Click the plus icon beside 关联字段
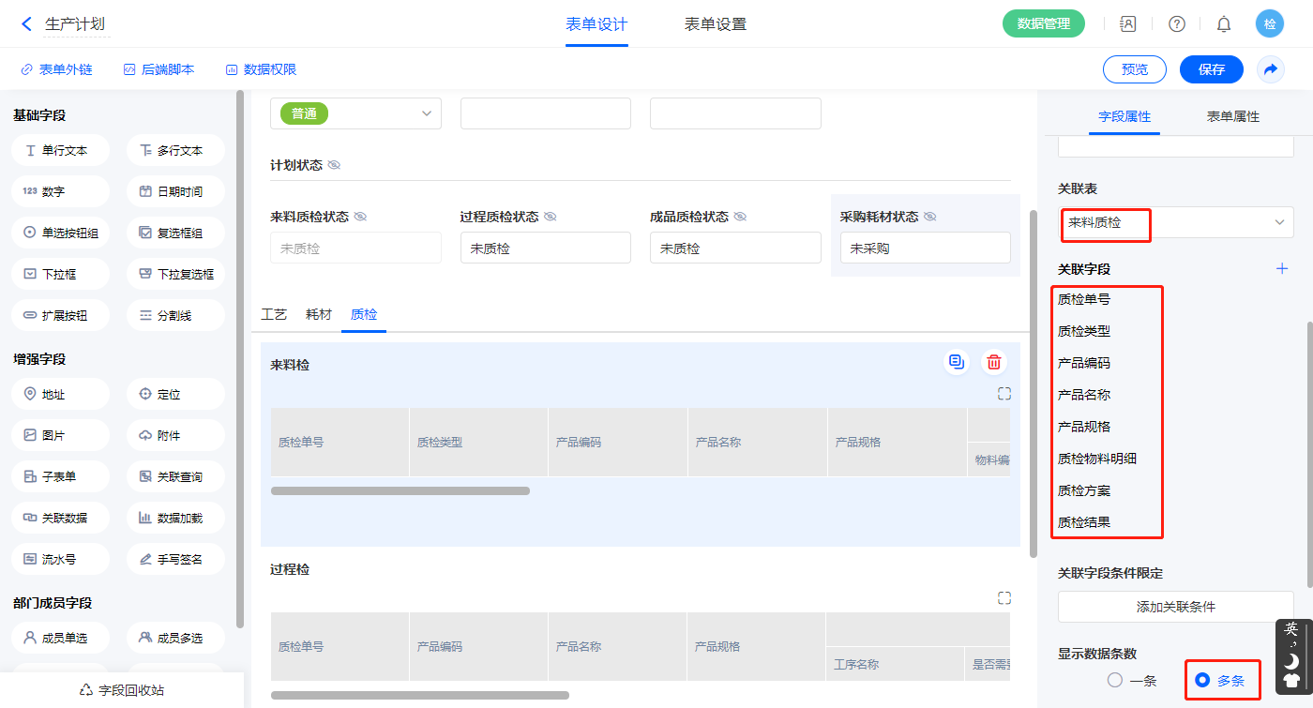The image size is (1313, 708). (x=1282, y=269)
